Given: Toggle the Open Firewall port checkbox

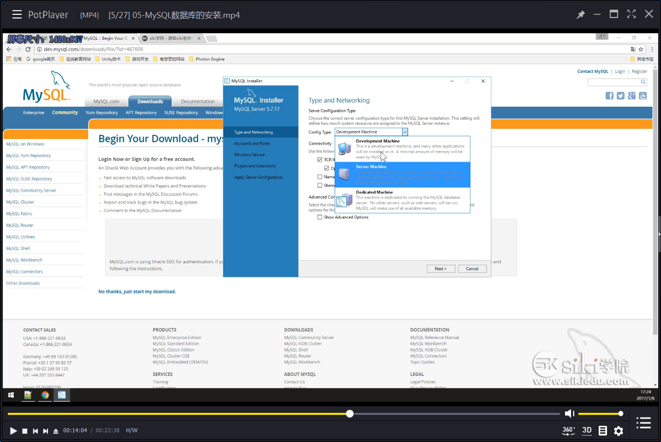Looking at the screenshot, I should tap(327, 168).
